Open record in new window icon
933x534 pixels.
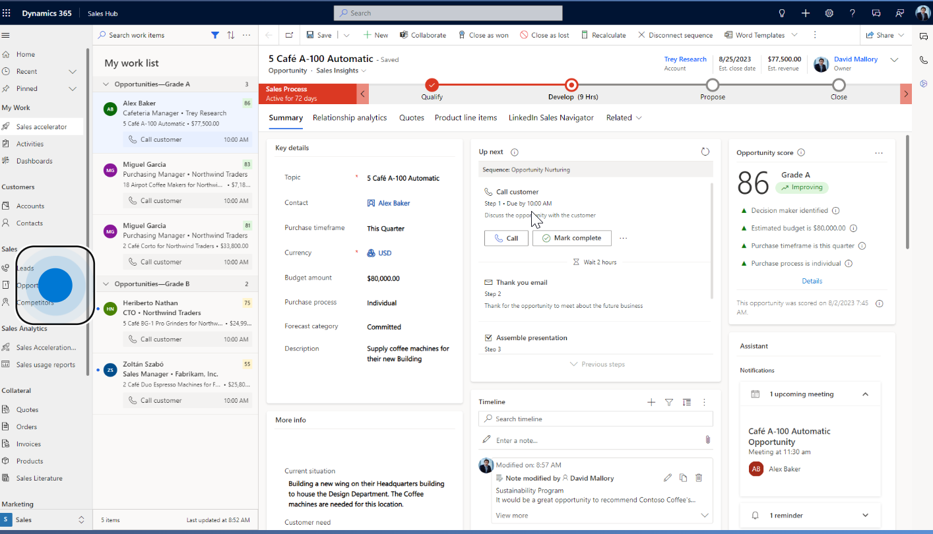(290, 35)
